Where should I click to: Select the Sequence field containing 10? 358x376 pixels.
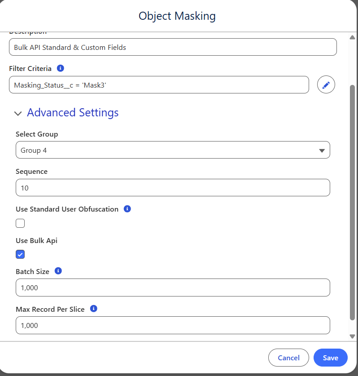coord(173,188)
